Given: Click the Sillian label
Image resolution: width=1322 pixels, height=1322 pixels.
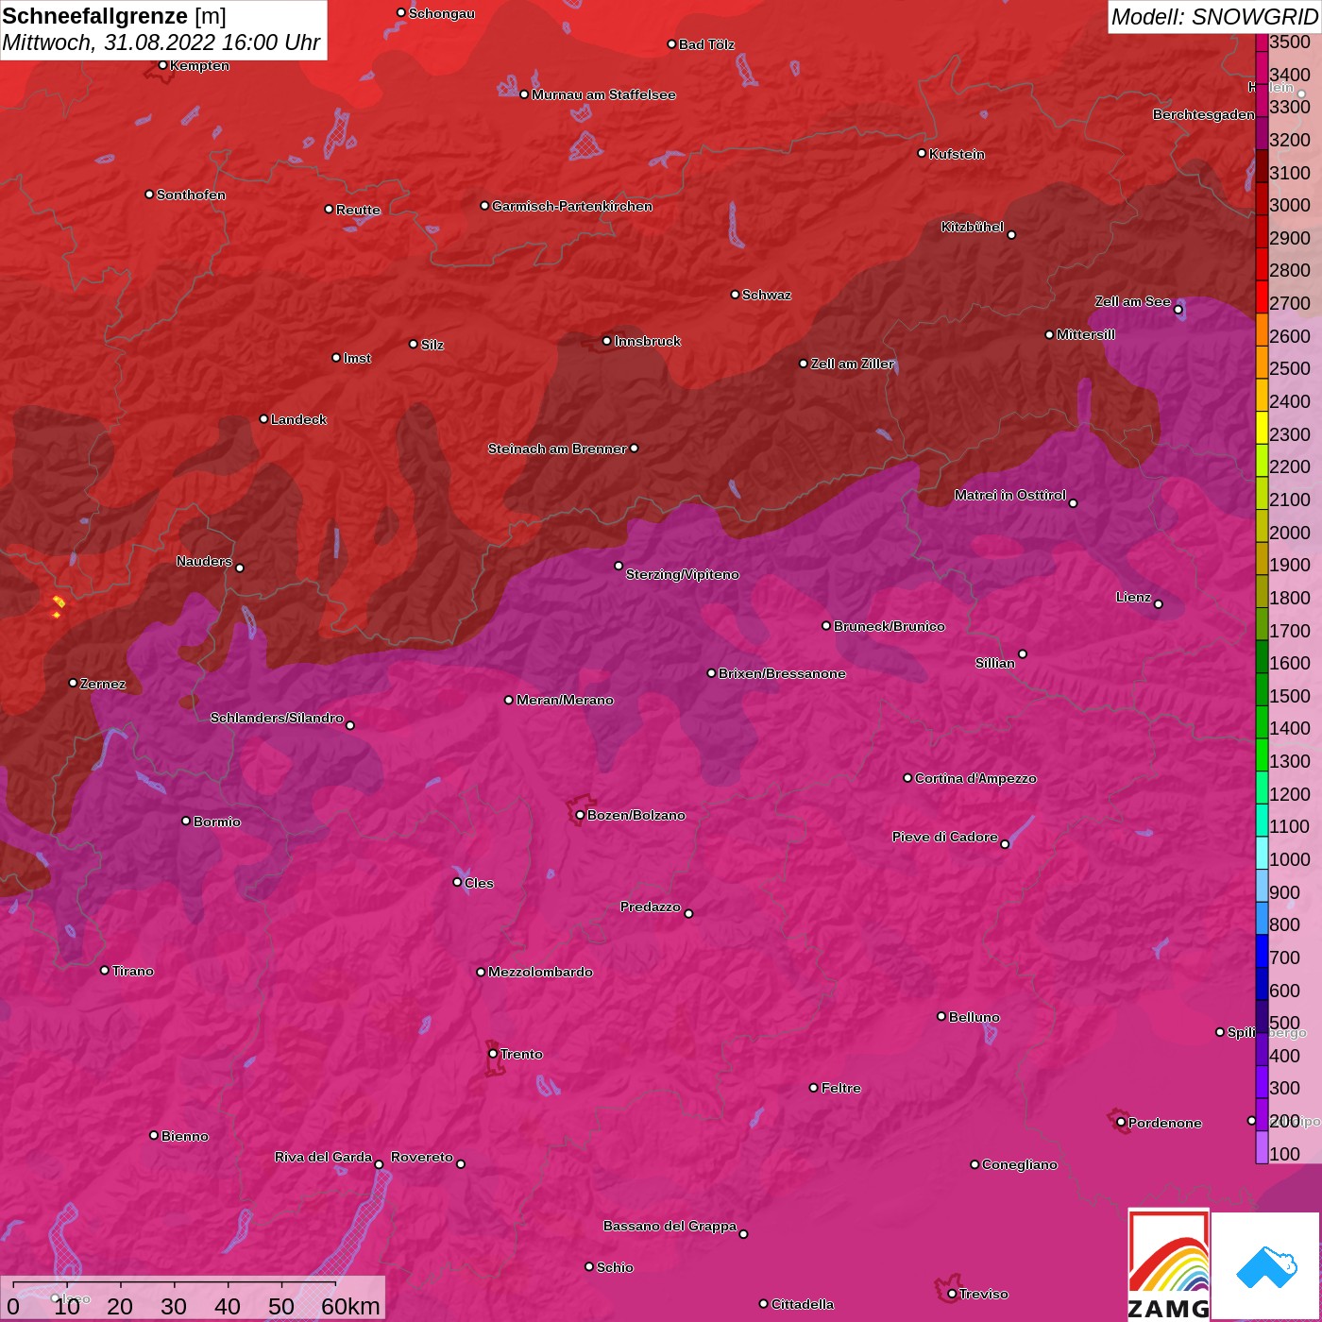Looking at the screenshot, I should (995, 663).
